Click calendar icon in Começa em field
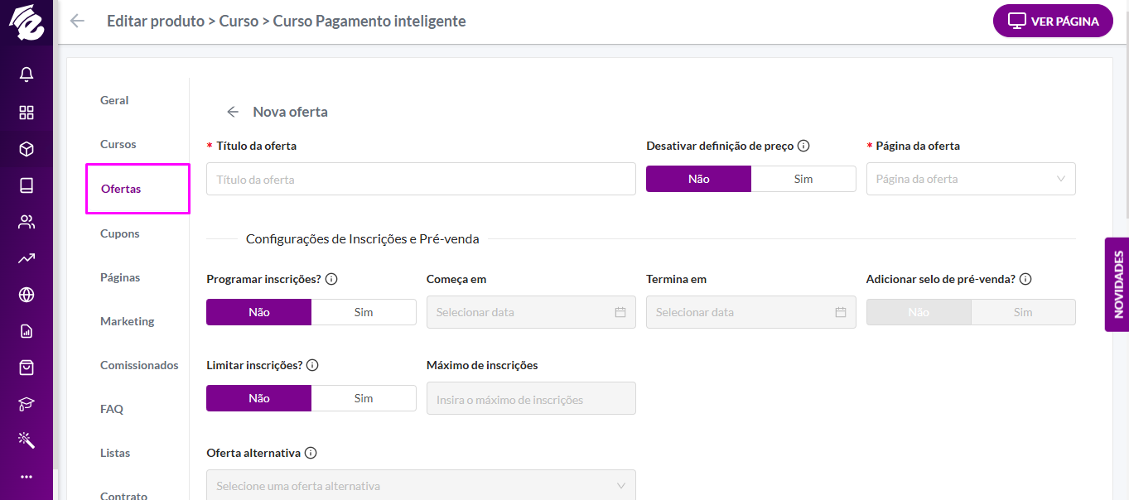The image size is (1129, 500). click(x=620, y=312)
